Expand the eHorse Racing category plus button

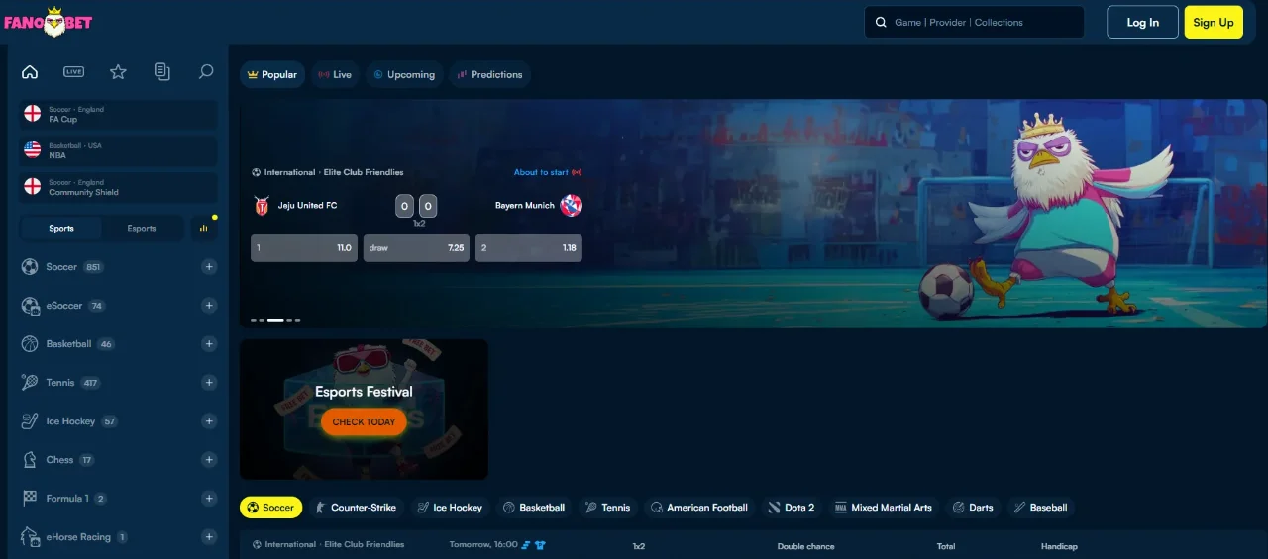point(209,537)
